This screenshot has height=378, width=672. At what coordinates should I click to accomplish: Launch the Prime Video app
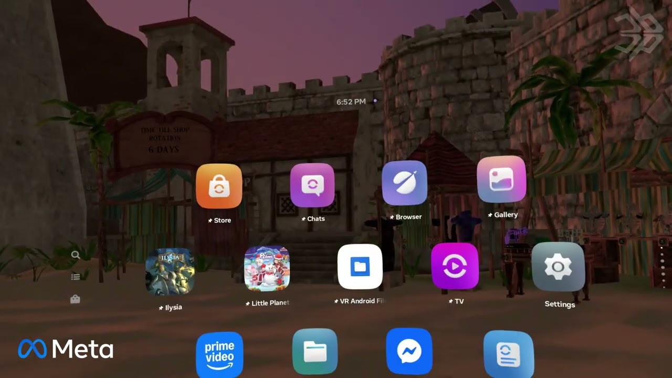point(219,355)
